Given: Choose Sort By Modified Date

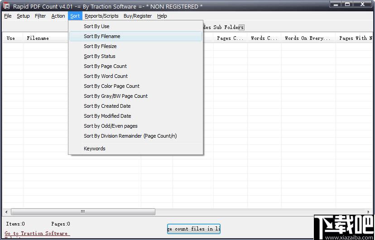Looking at the screenshot, I should (x=135, y=116).
